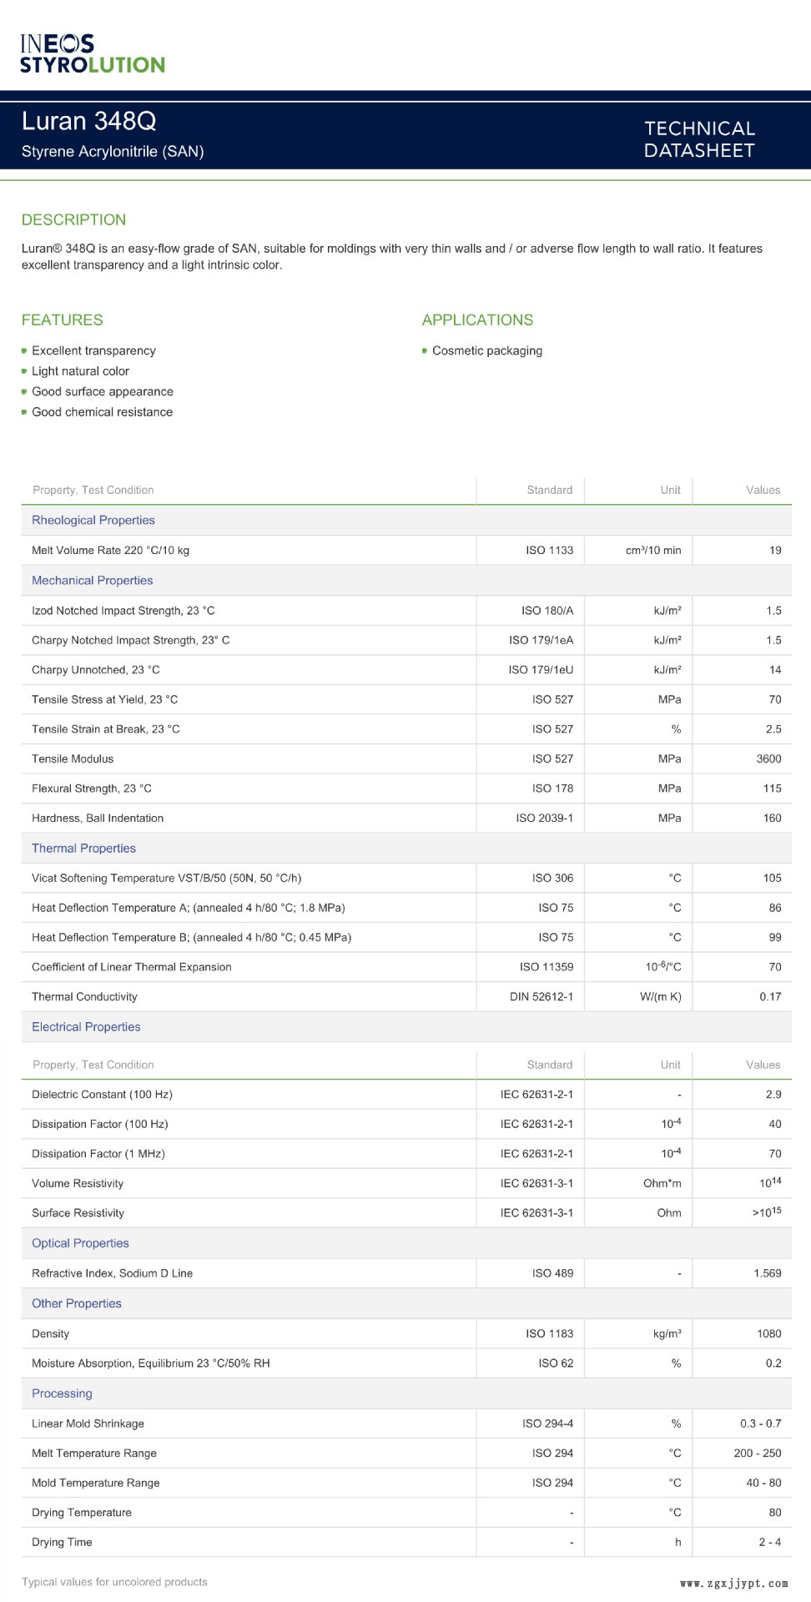Click the Tensile Modulus value "3600"
The height and width of the screenshot is (1602, 811).
click(x=768, y=758)
